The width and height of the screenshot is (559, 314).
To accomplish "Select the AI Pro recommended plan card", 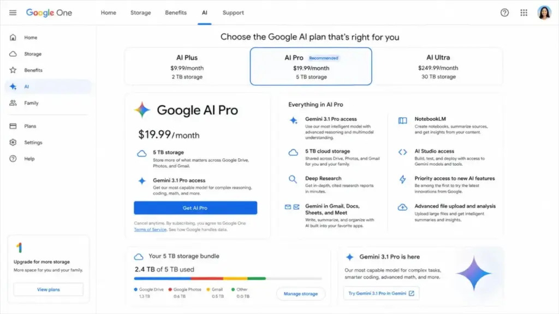I will (311, 67).
